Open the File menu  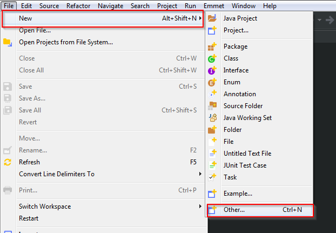click(9, 6)
